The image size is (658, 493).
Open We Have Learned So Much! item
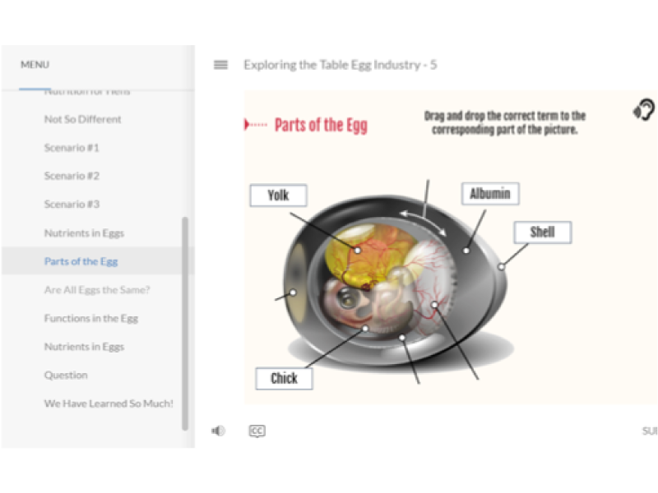[109, 403]
